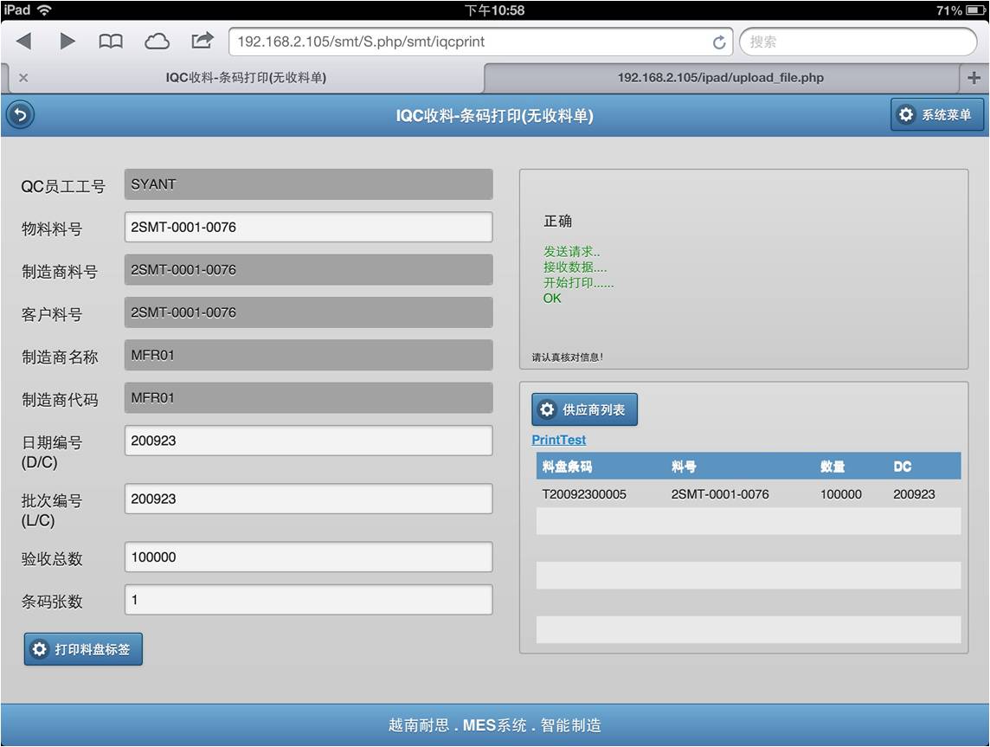Viewport: 990px width, 747px height.
Task: Tap the Safari forward arrow
Action: pos(67,41)
